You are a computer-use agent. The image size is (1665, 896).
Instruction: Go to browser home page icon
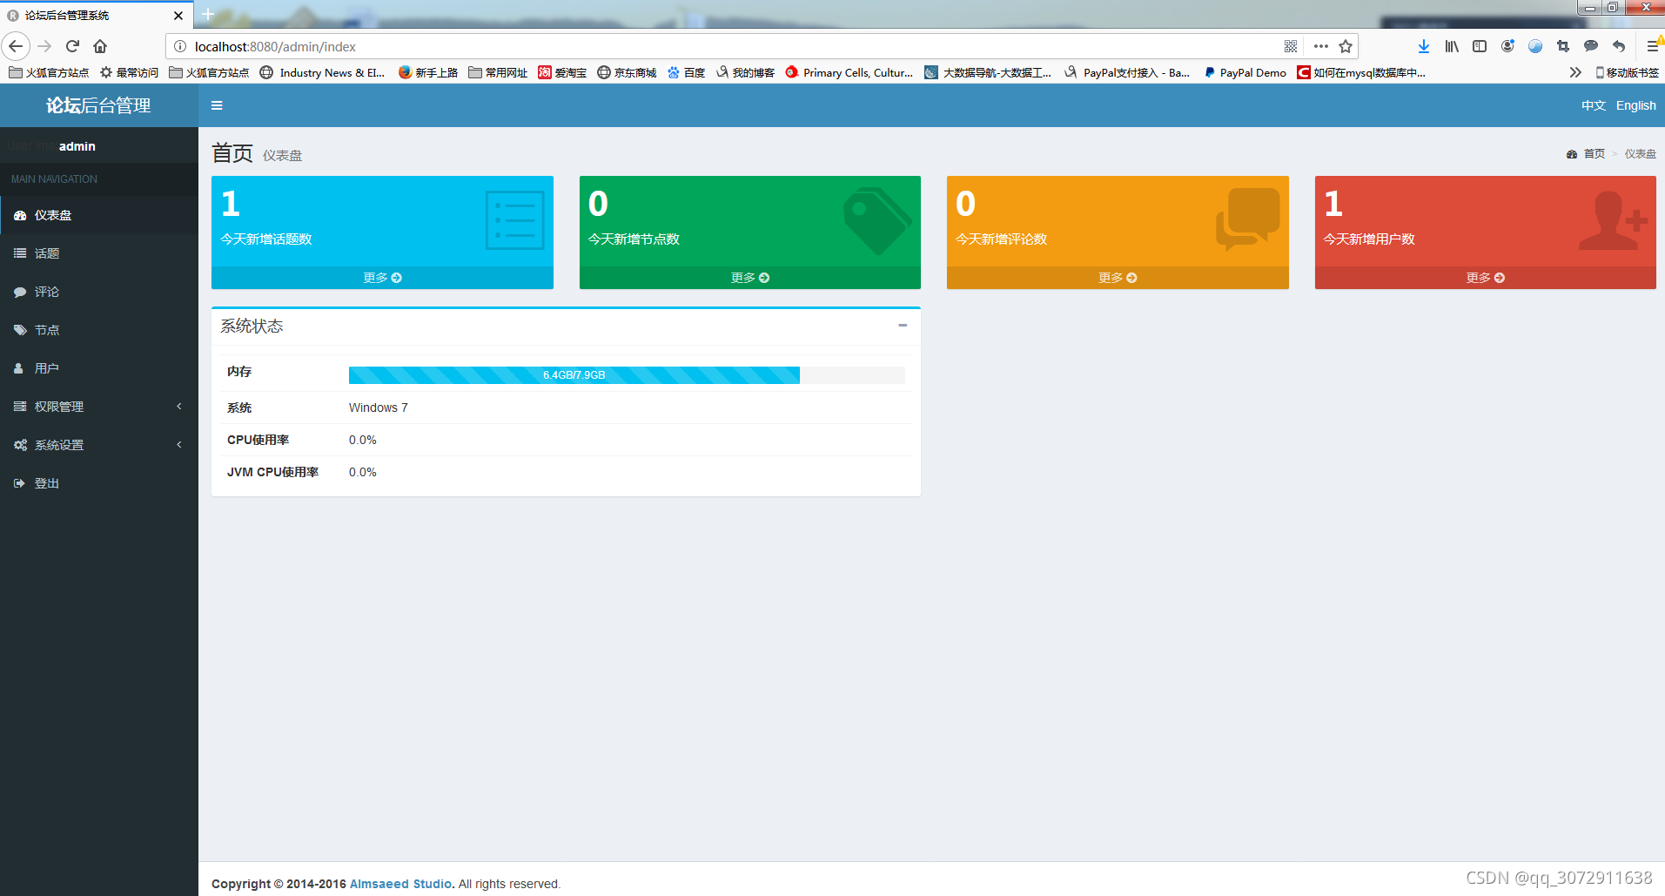coord(100,46)
